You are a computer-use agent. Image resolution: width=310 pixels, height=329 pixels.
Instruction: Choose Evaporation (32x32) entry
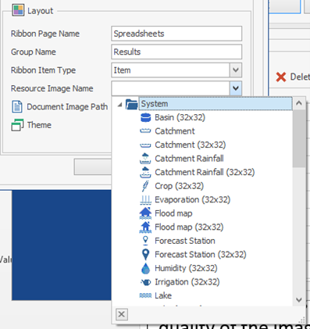[193, 200]
